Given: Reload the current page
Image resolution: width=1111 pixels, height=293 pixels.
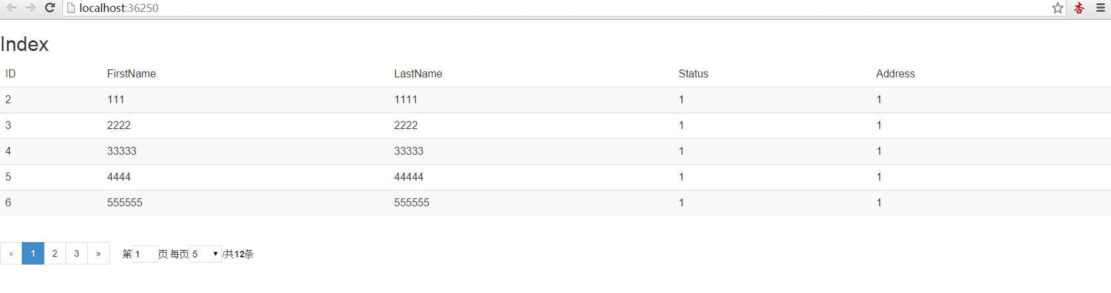Looking at the screenshot, I should (x=50, y=8).
